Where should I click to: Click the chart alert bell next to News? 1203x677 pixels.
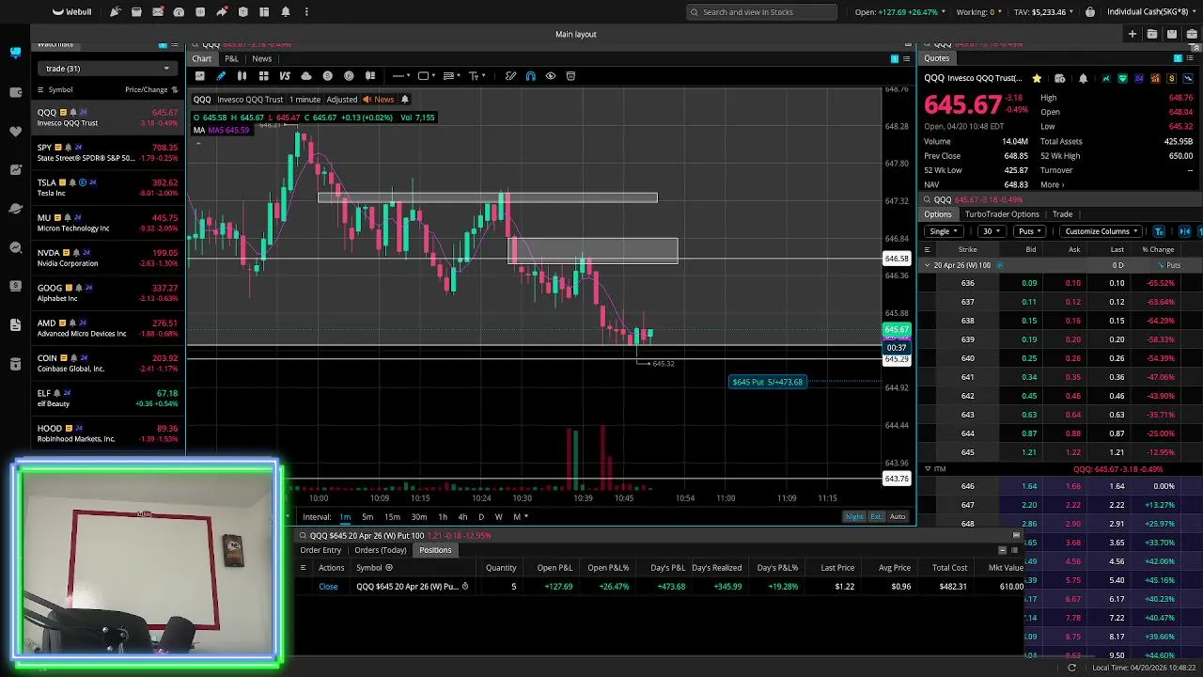(x=405, y=100)
